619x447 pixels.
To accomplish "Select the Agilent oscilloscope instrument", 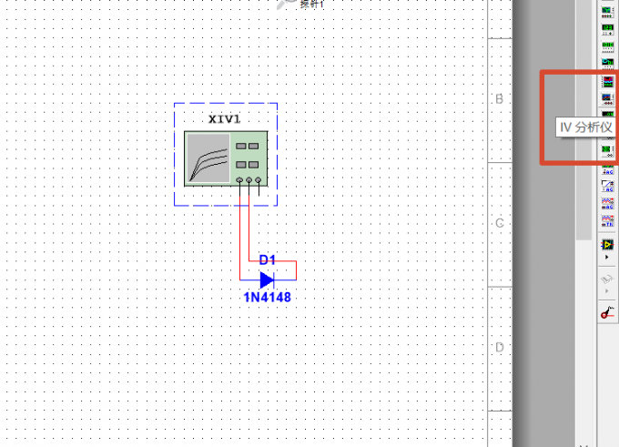I will tap(607, 203).
